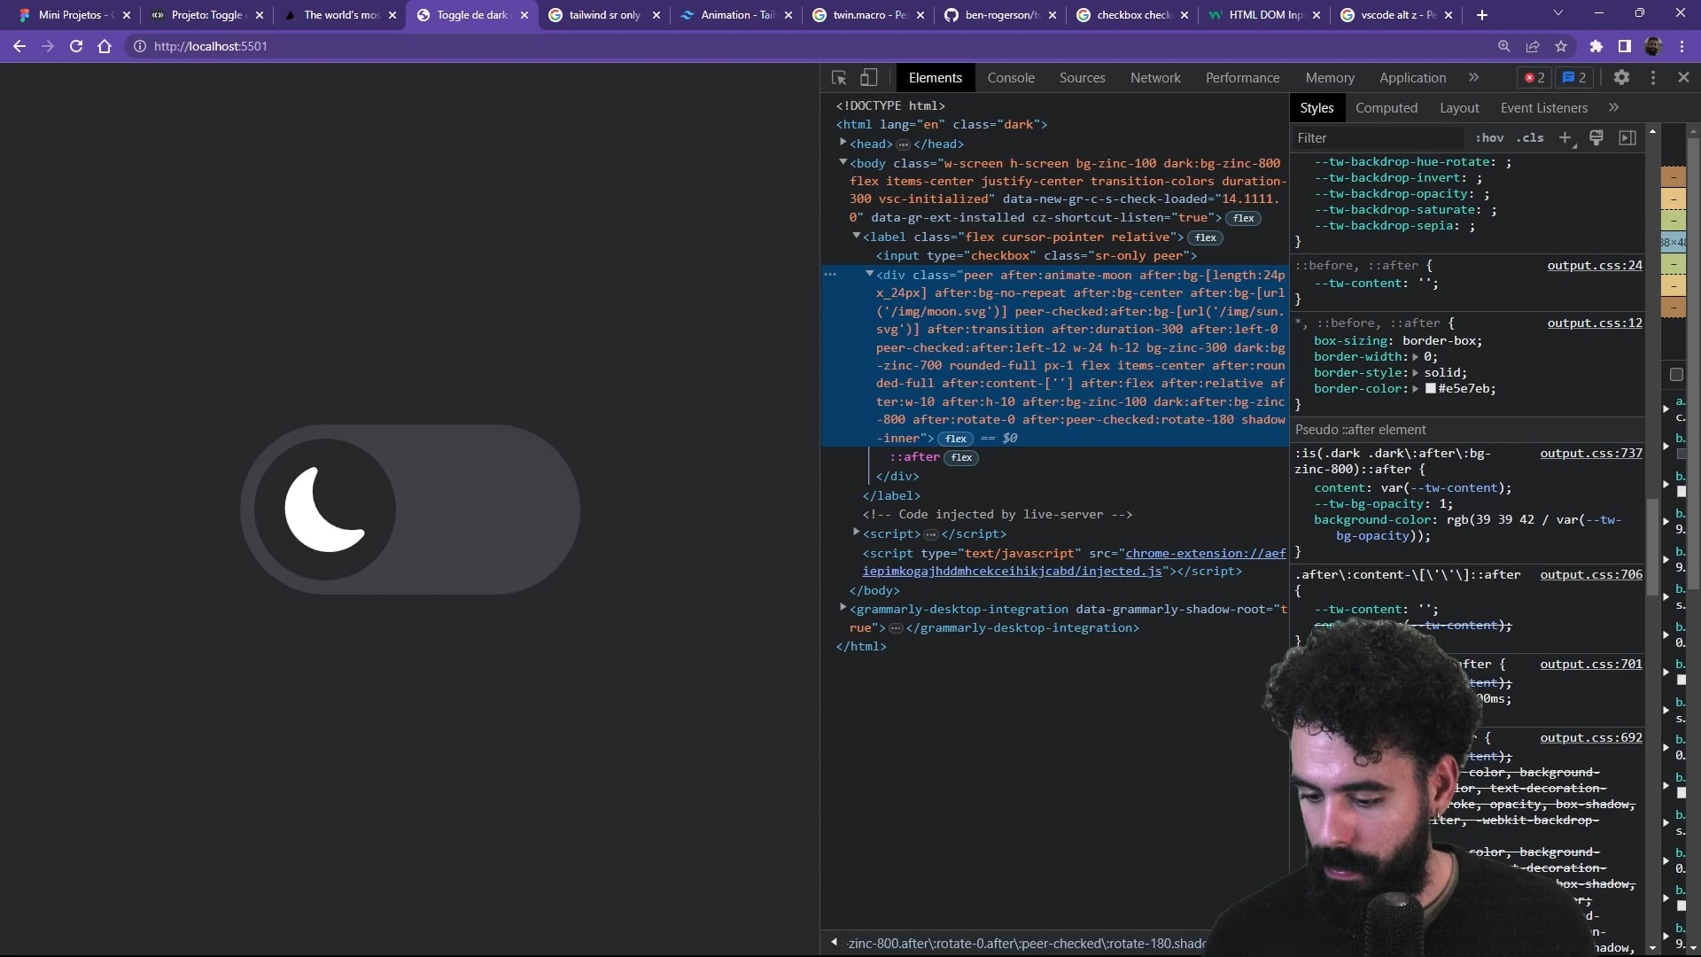
Task: Activate the inspect element picker icon
Action: tap(839, 78)
